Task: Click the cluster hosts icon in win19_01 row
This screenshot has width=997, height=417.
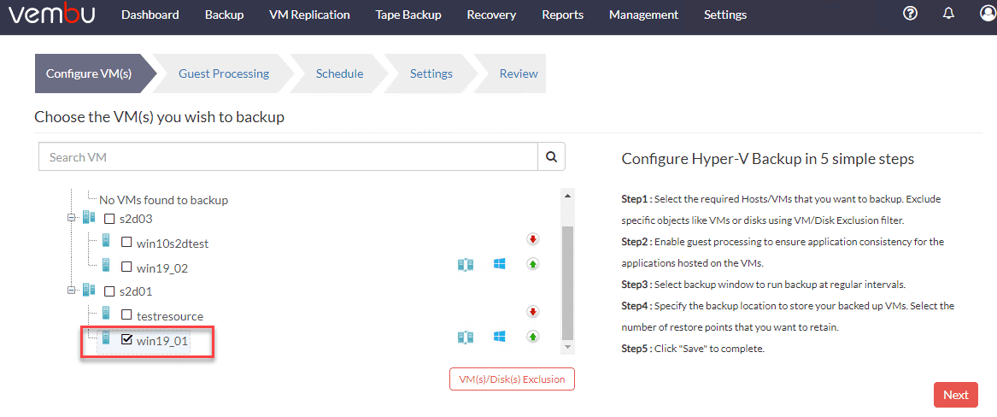Action: coord(465,337)
